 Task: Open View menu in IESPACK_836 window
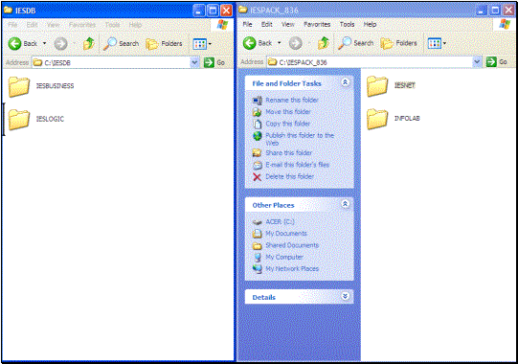tap(288, 24)
